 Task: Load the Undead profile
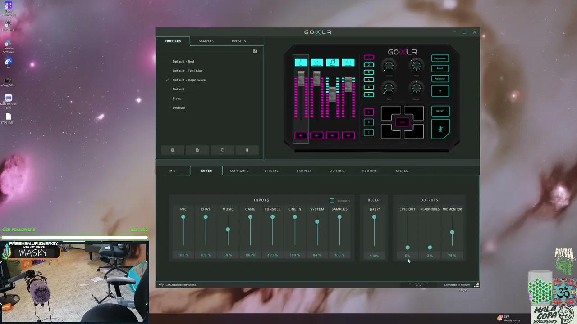179,108
